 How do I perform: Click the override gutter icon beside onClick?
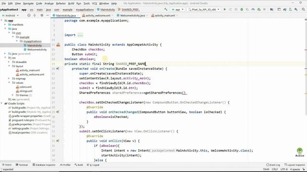click(58, 141)
